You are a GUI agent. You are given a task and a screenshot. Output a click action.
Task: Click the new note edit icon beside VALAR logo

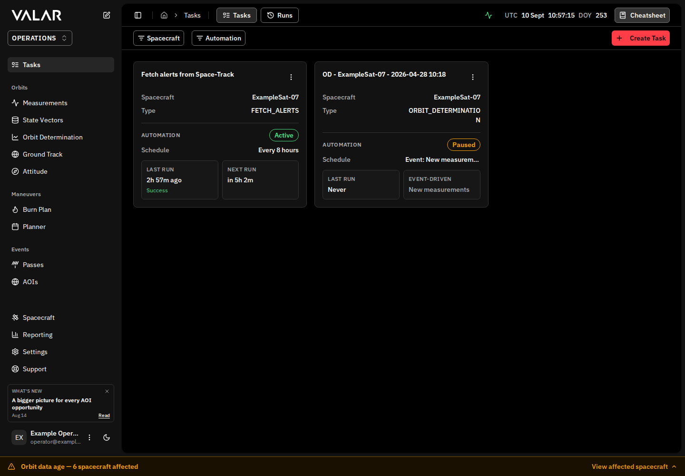tap(107, 15)
